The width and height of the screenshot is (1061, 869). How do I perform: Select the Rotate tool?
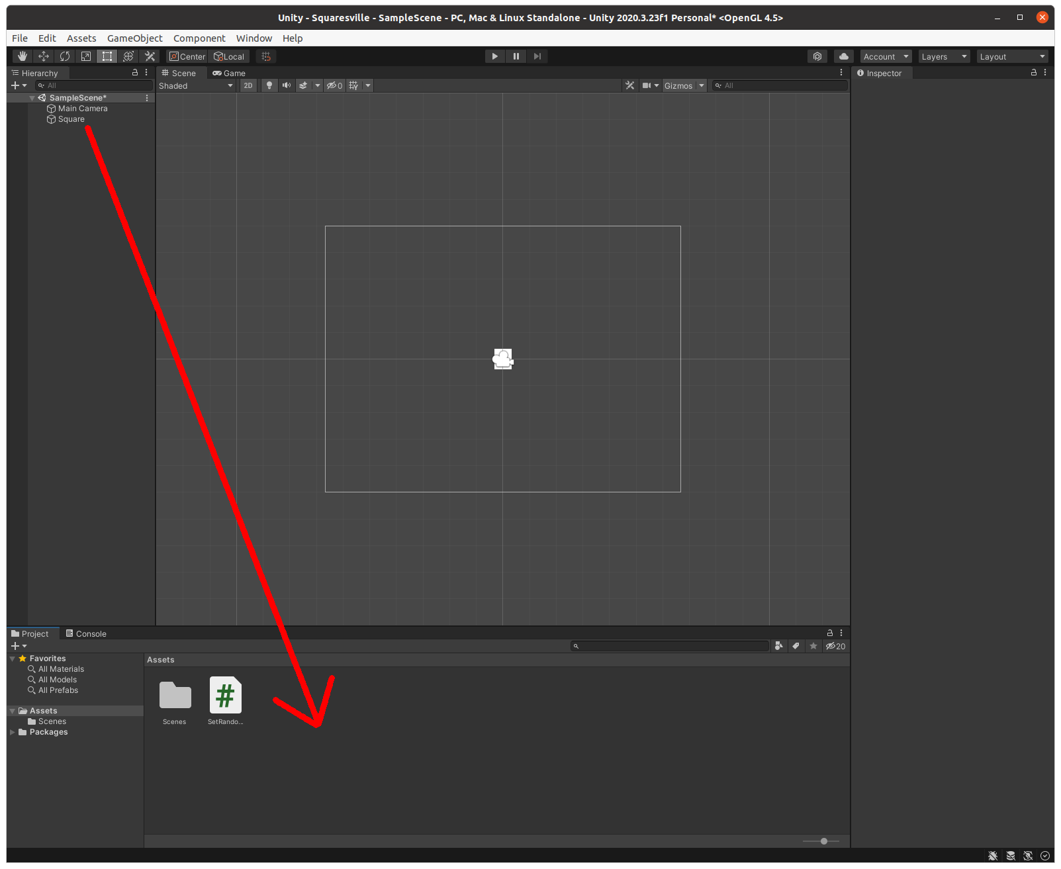(x=64, y=56)
